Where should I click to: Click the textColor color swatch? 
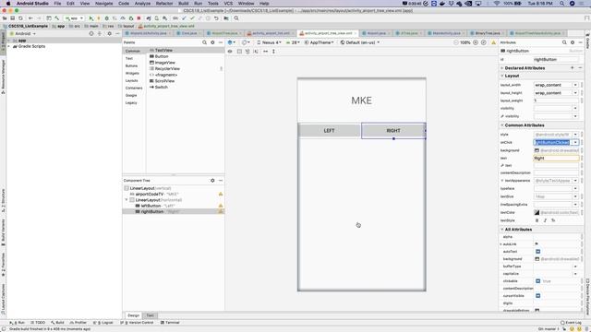point(537,212)
